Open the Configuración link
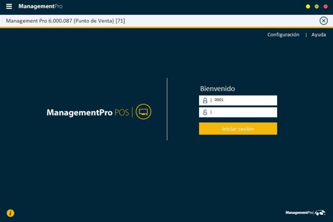The width and height of the screenshot is (333, 222). (283, 35)
